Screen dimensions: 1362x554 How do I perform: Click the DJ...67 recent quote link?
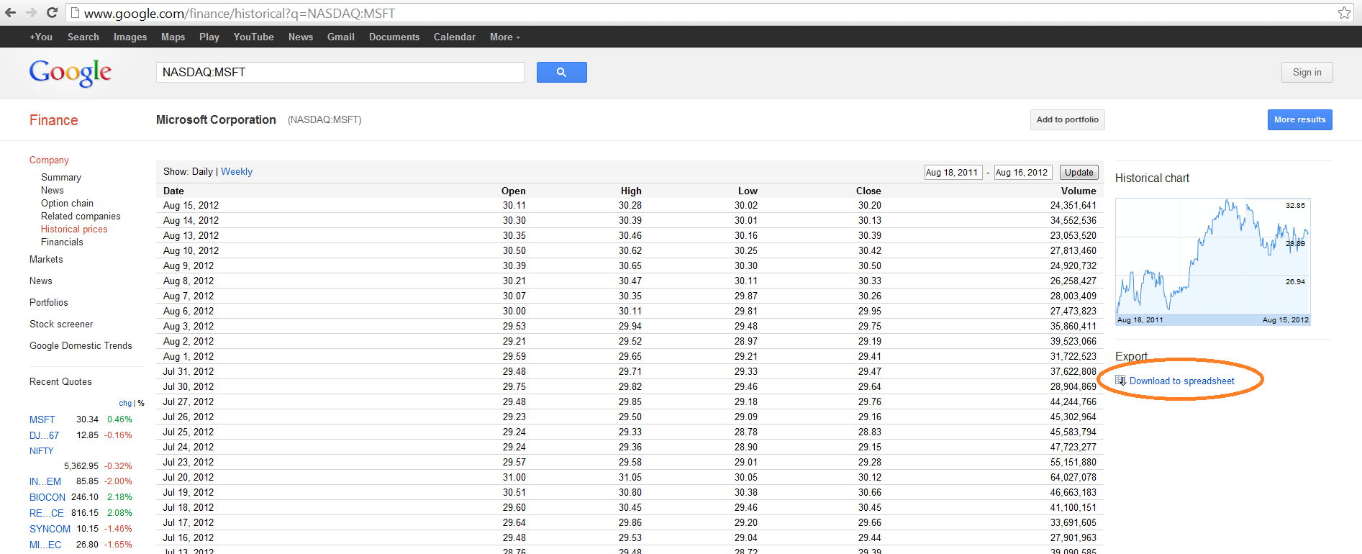[44, 435]
